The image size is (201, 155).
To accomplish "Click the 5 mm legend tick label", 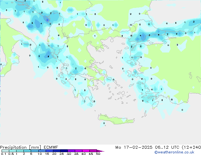I will coord(31,154).
